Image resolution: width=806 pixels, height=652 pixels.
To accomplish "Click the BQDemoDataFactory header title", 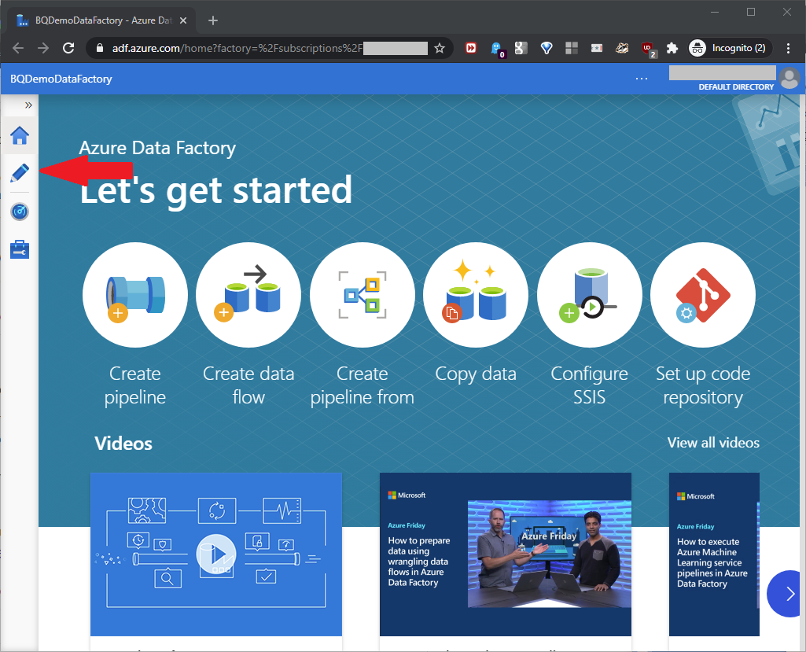I will click(x=61, y=79).
